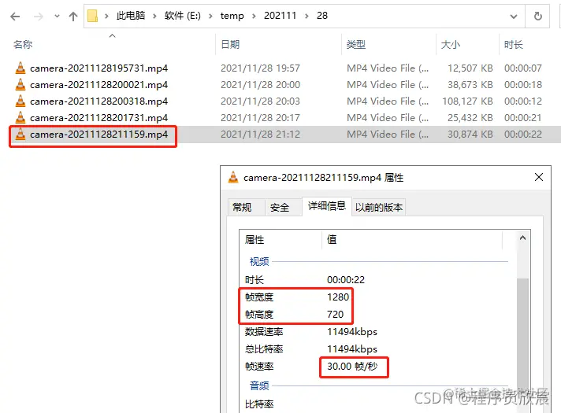561x413 pixels.
Task: Select file camera-20211128200021.mp4
Action: pos(98,85)
